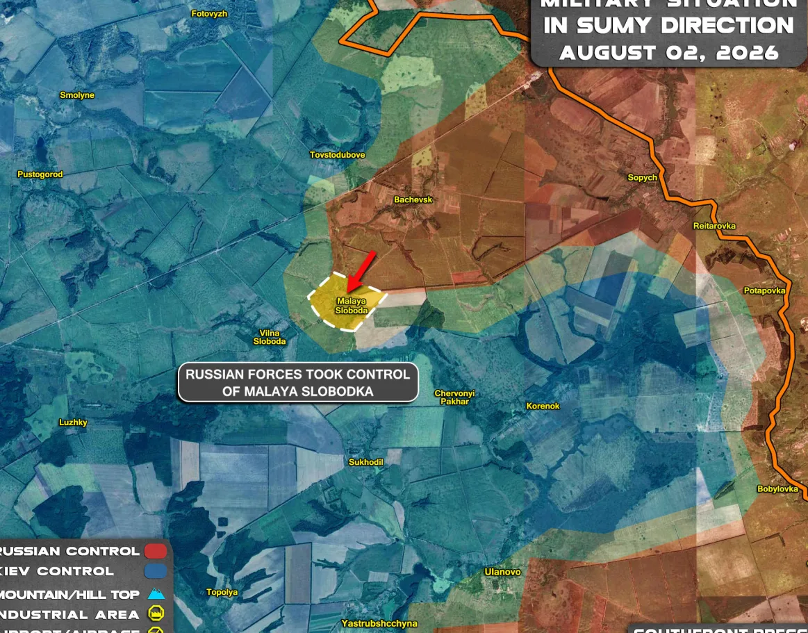
Task: Click the mountain/hill top legend icon
Action: click(x=156, y=594)
